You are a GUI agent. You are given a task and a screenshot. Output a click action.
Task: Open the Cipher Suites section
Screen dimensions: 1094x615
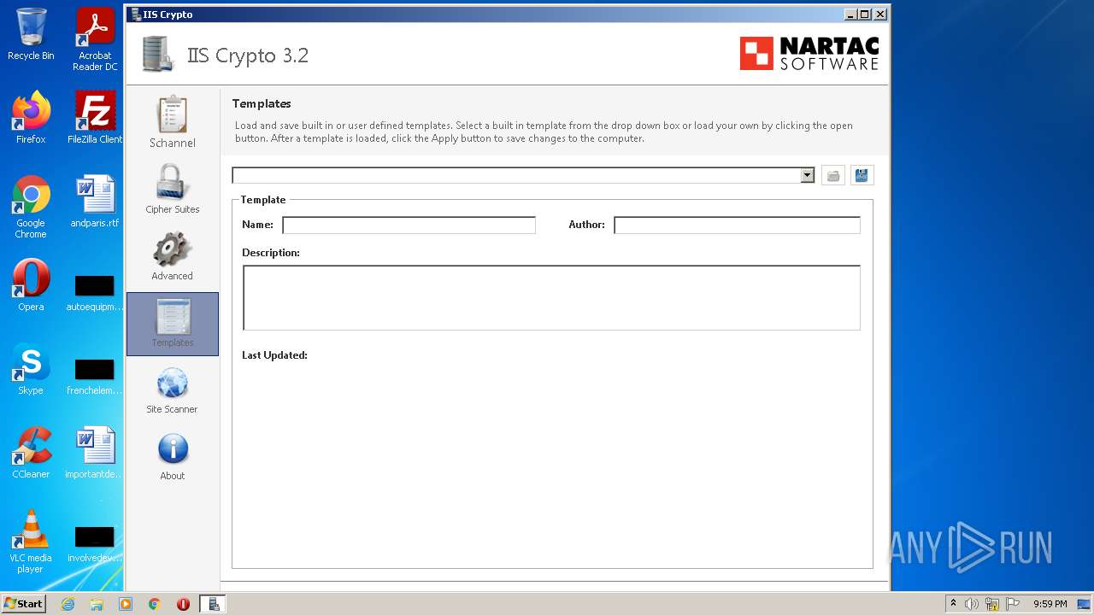click(x=172, y=189)
